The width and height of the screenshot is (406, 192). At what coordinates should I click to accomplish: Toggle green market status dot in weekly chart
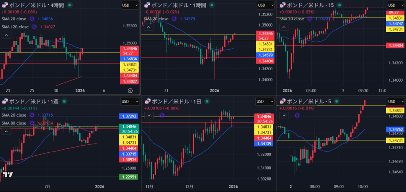[65, 101]
